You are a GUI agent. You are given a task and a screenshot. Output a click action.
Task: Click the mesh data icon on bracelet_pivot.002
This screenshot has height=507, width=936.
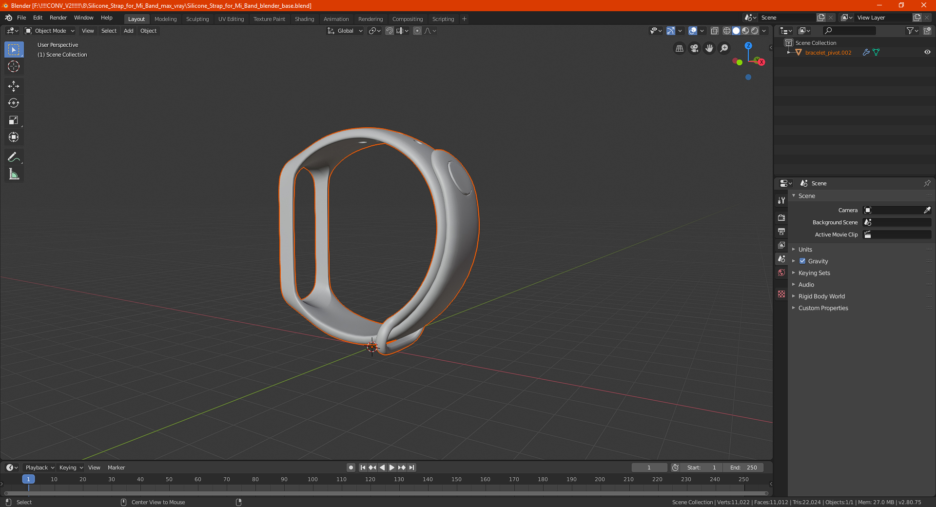click(x=876, y=52)
